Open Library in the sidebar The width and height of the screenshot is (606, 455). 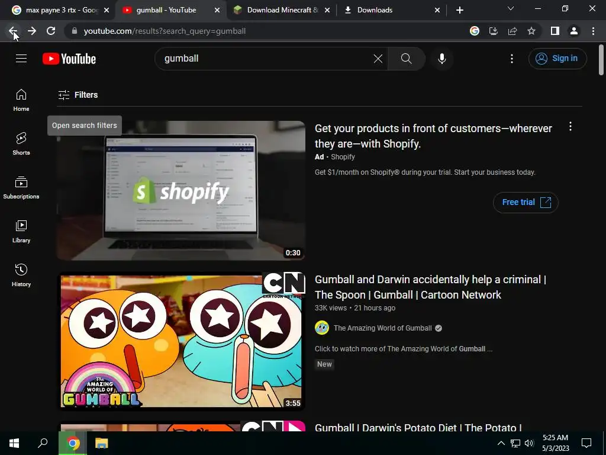21,232
